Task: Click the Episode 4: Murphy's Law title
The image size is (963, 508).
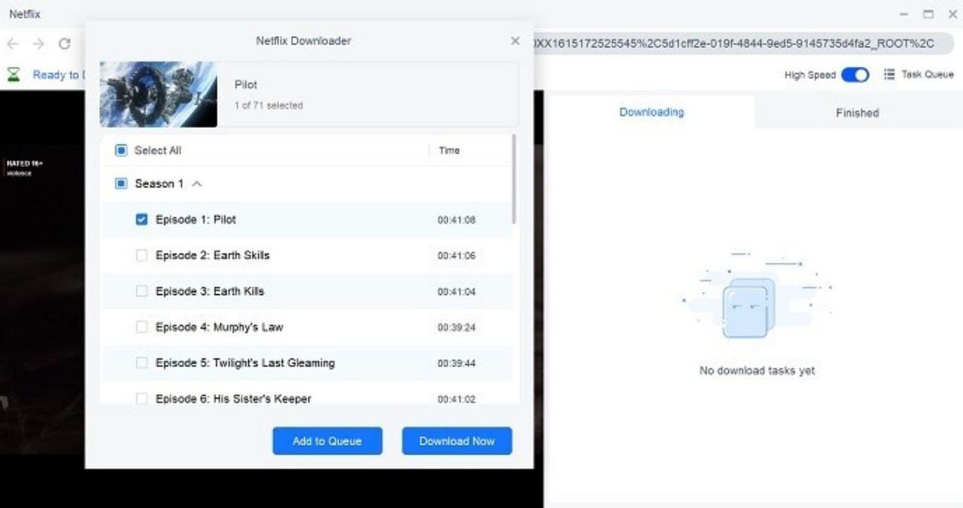Action: pos(220,327)
